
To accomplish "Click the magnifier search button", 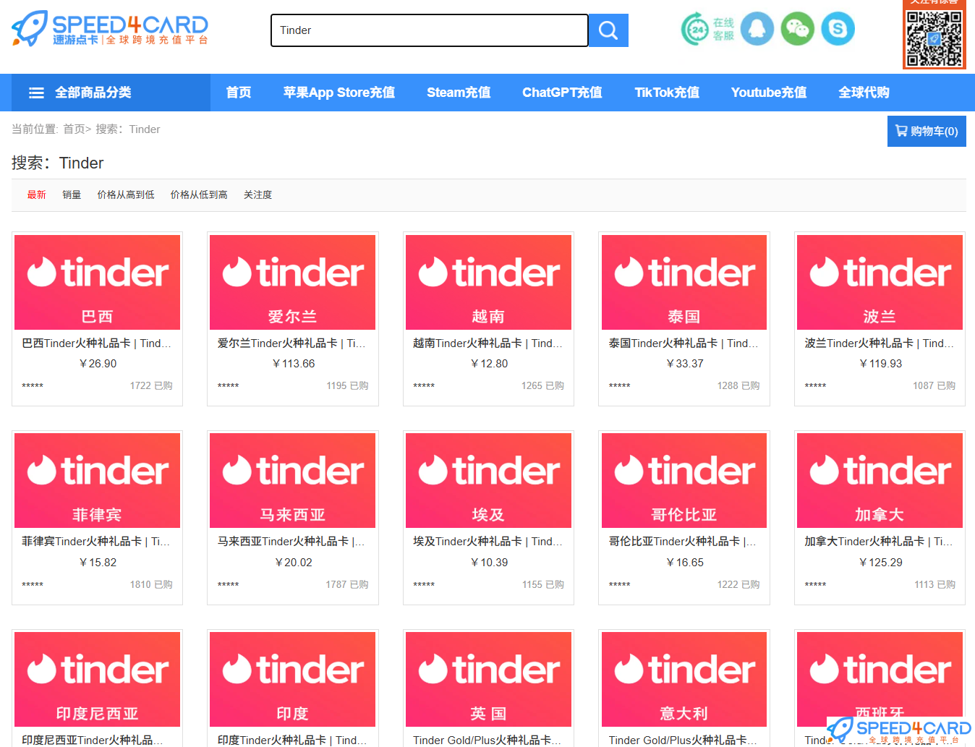I will (x=608, y=30).
